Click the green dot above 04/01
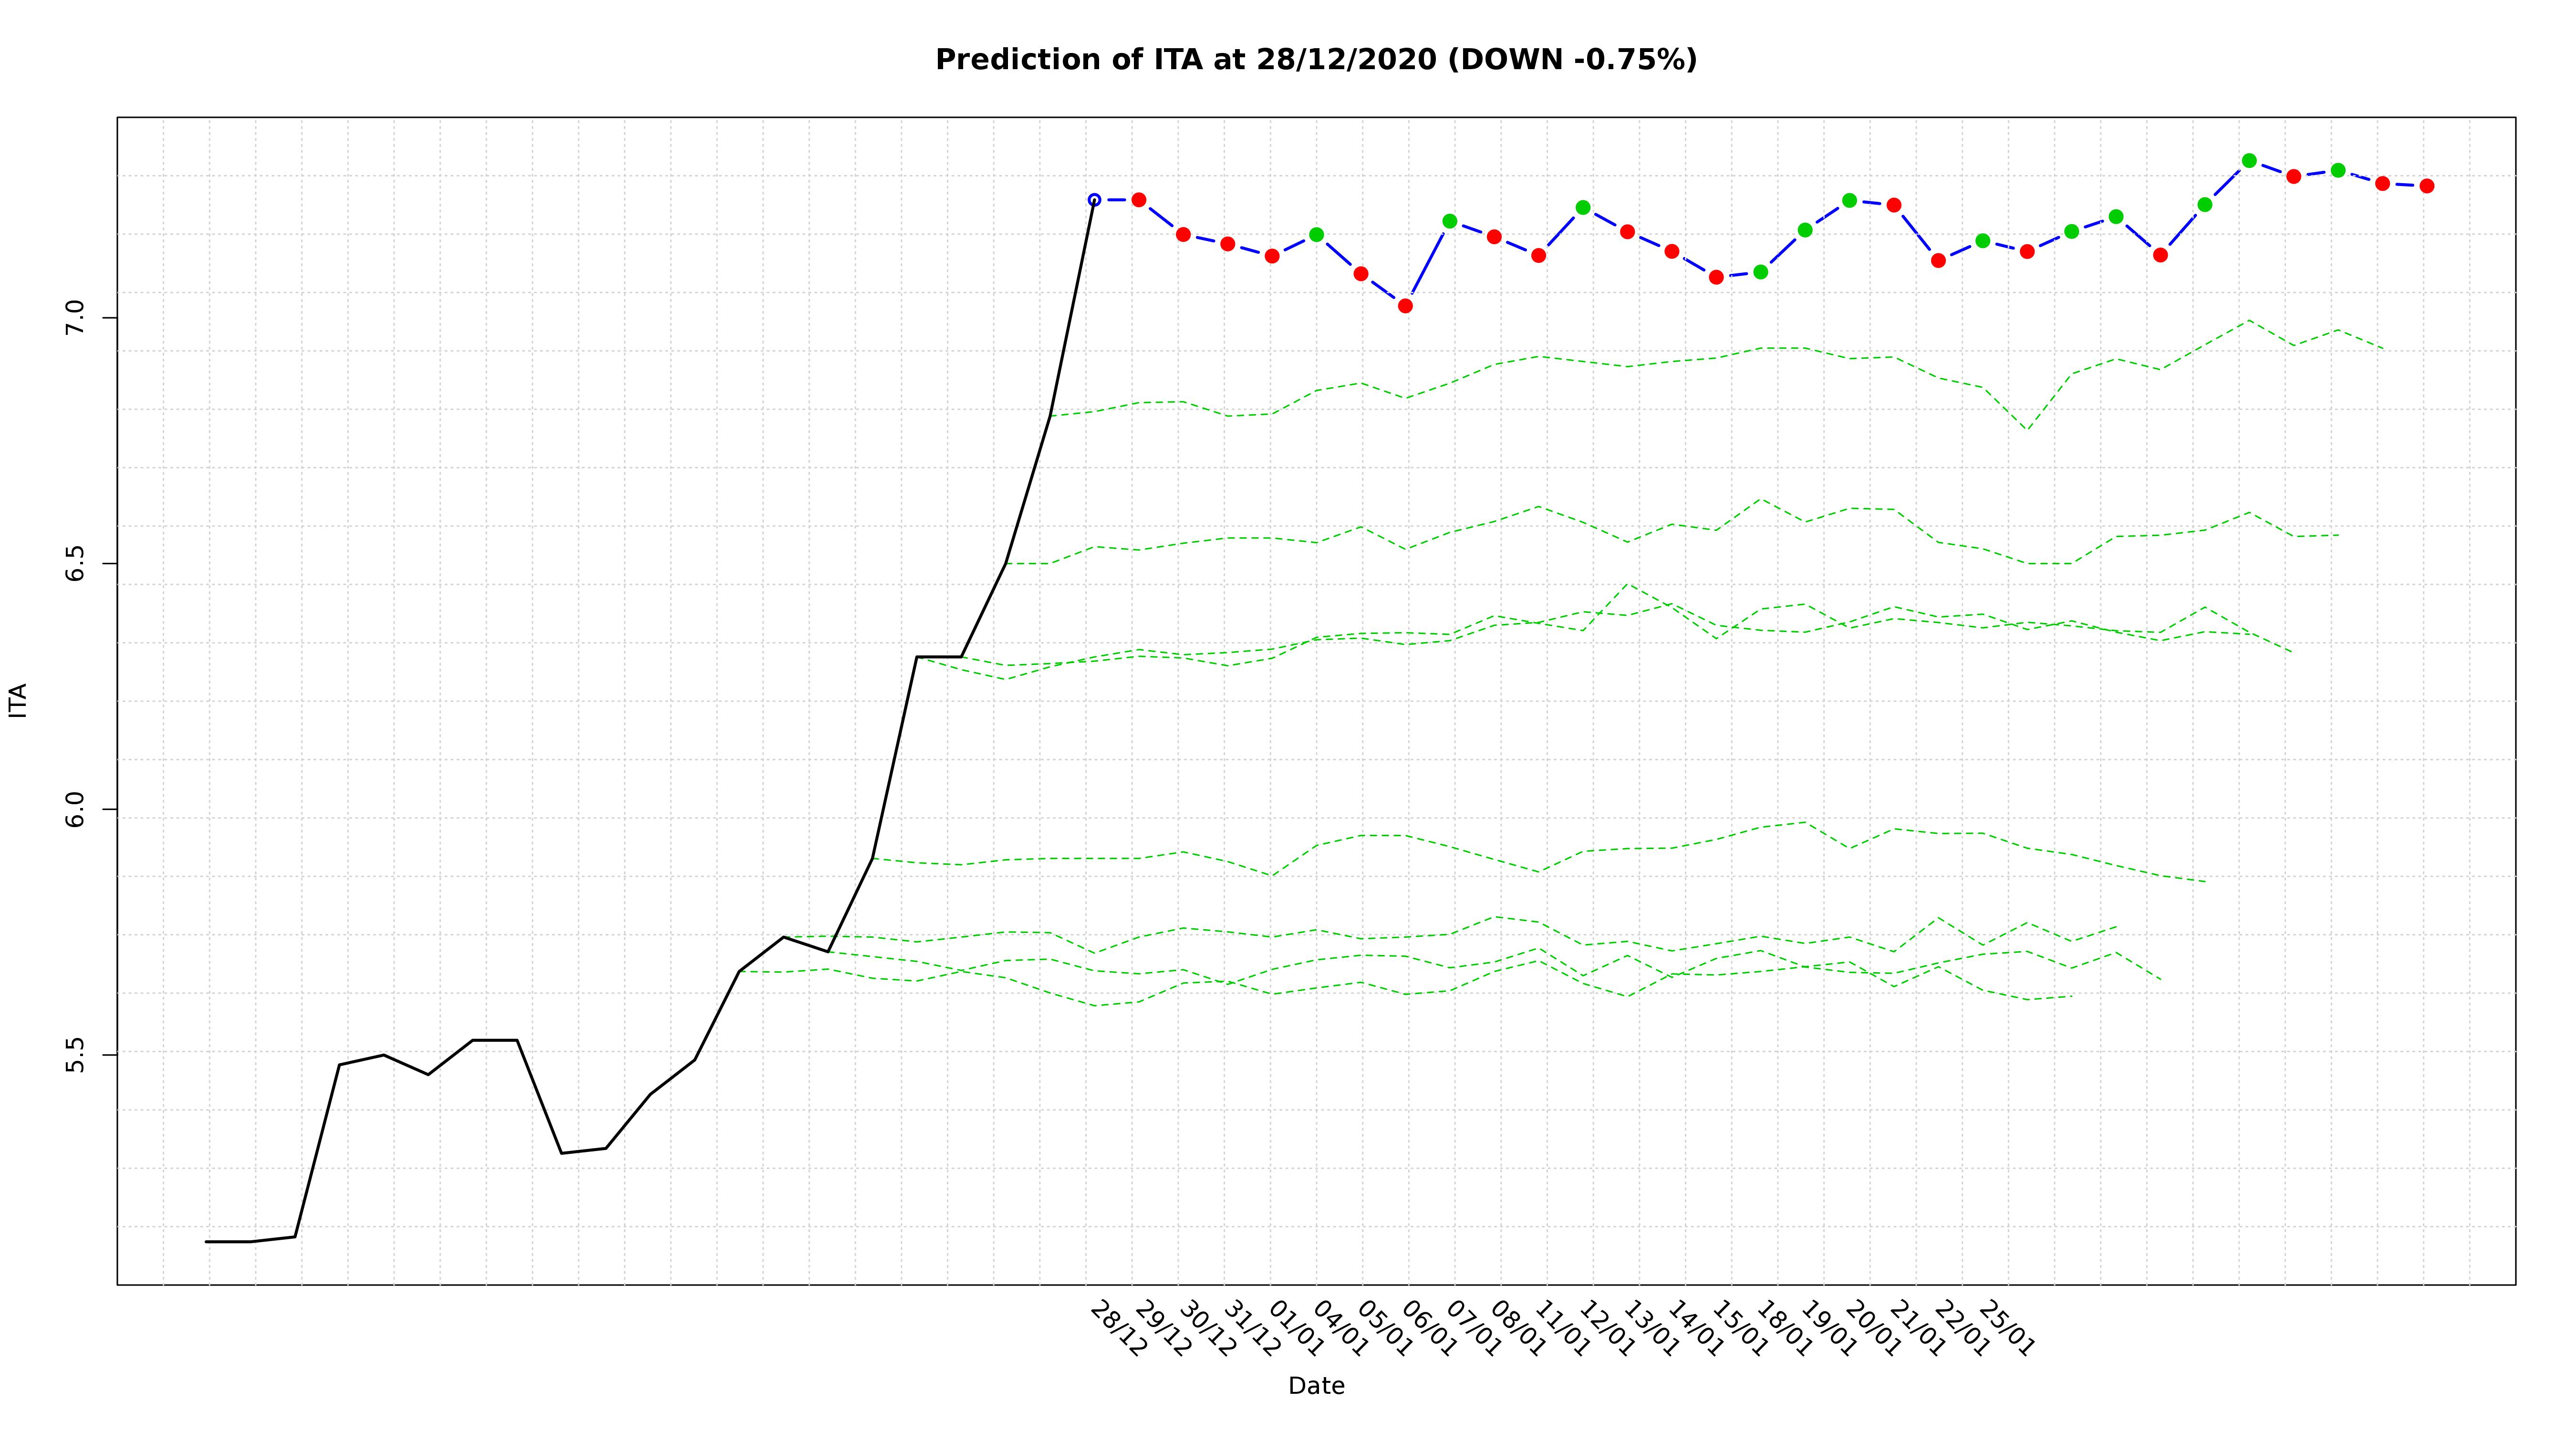The width and height of the screenshot is (2576, 1431). tap(1316, 235)
